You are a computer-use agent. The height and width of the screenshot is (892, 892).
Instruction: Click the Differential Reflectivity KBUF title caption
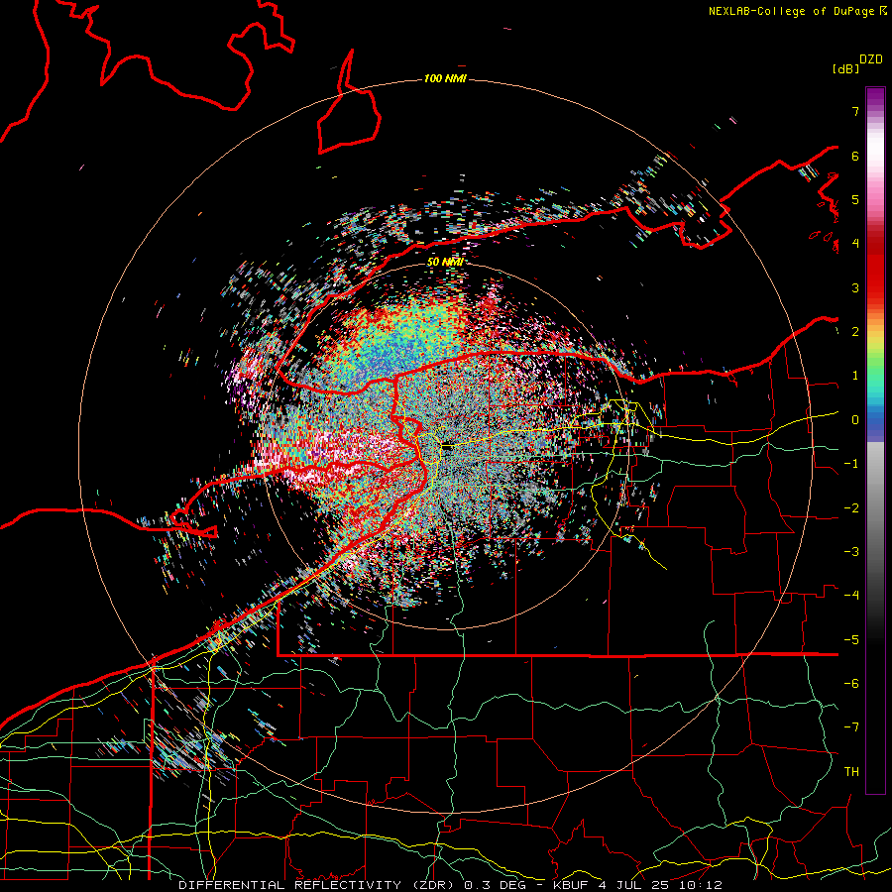[451, 885]
